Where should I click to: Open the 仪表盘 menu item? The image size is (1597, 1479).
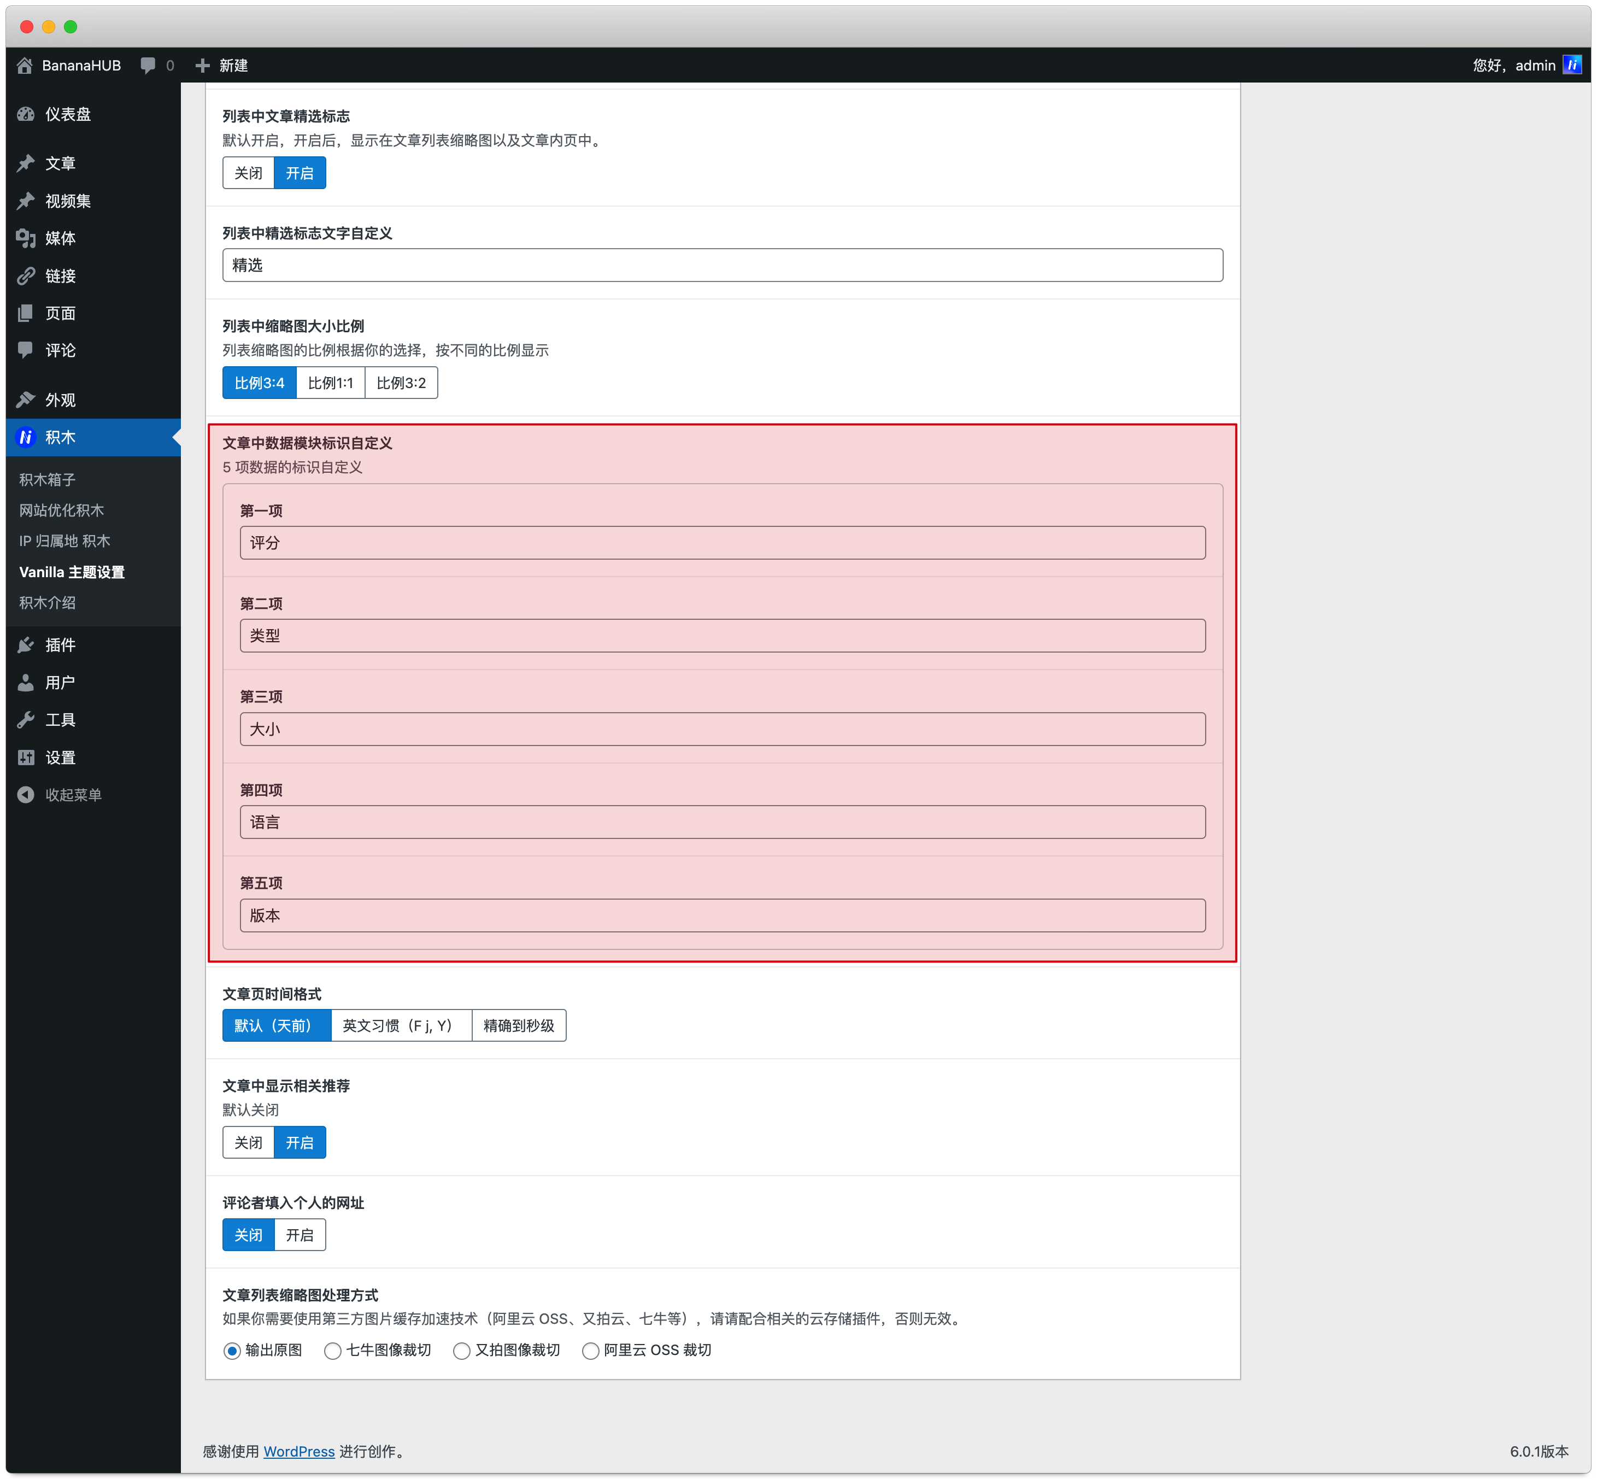point(93,114)
